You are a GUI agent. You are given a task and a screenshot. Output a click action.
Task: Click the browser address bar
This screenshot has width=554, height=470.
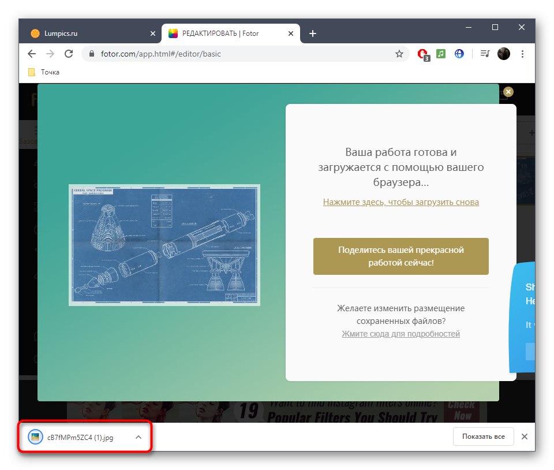pyautogui.click(x=231, y=54)
